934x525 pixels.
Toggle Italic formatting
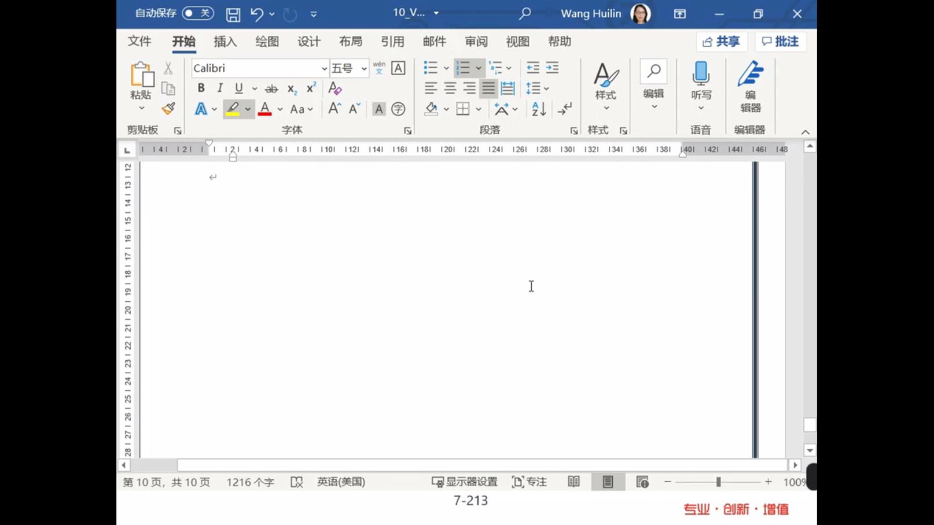click(220, 88)
